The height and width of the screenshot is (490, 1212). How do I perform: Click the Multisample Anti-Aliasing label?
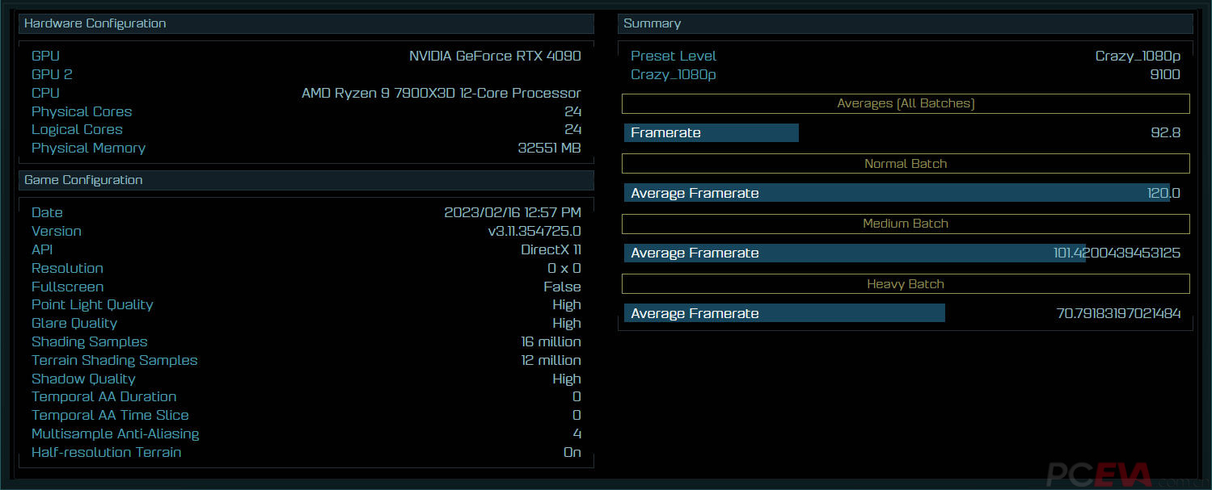click(x=115, y=433)
